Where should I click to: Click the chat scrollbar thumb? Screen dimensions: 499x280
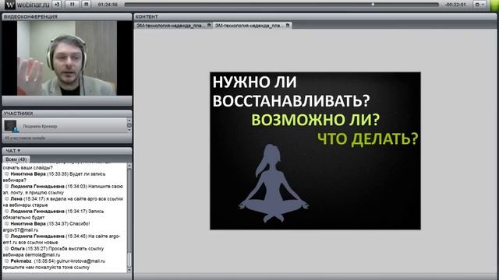129,261
